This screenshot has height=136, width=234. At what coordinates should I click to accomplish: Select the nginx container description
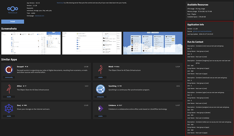pos(210,93)
